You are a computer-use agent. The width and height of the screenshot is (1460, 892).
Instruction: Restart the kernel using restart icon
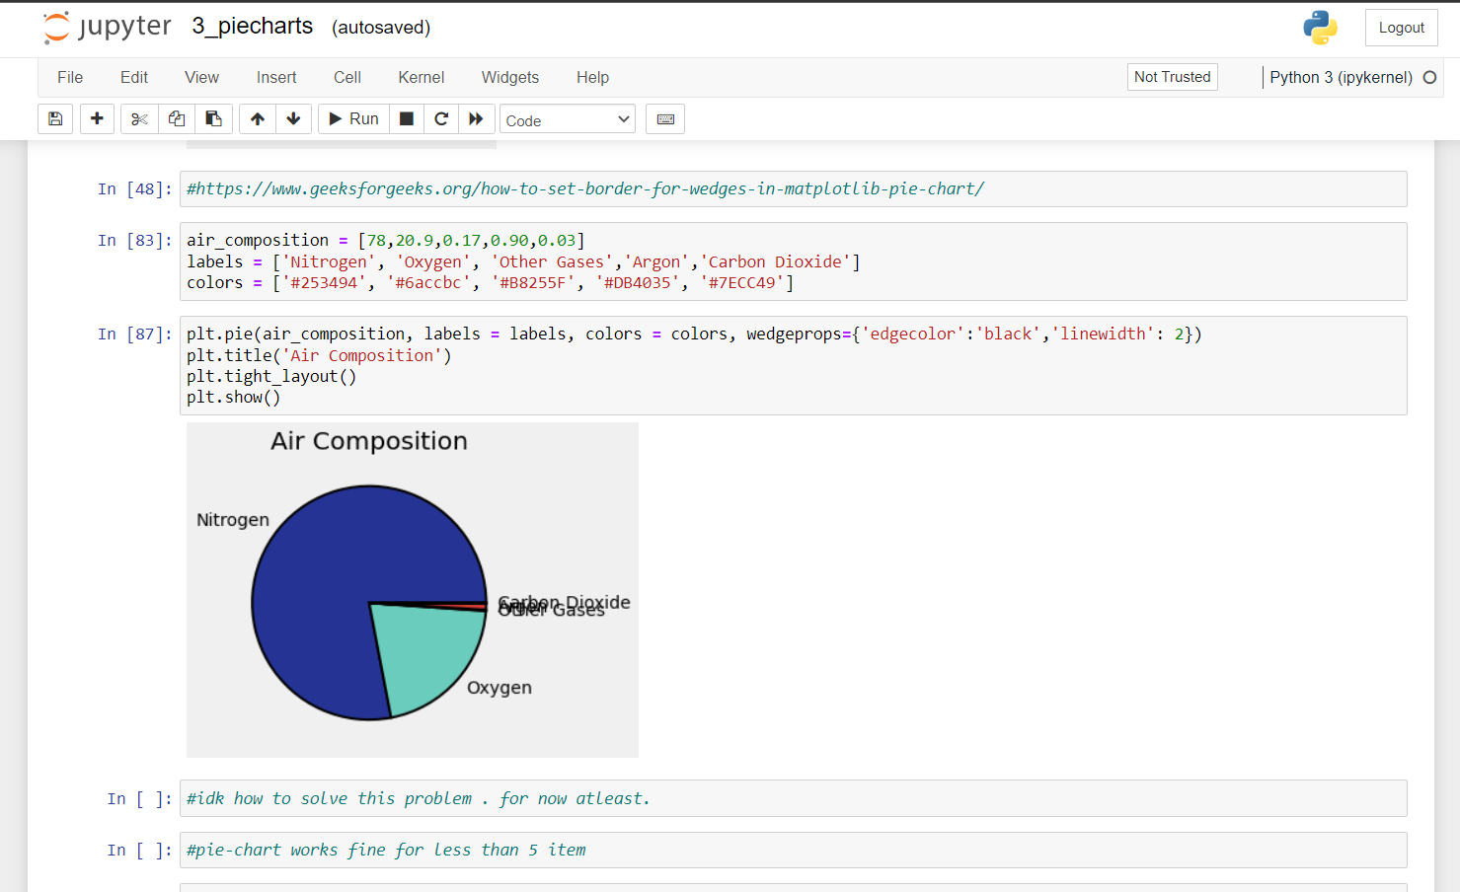441,118
